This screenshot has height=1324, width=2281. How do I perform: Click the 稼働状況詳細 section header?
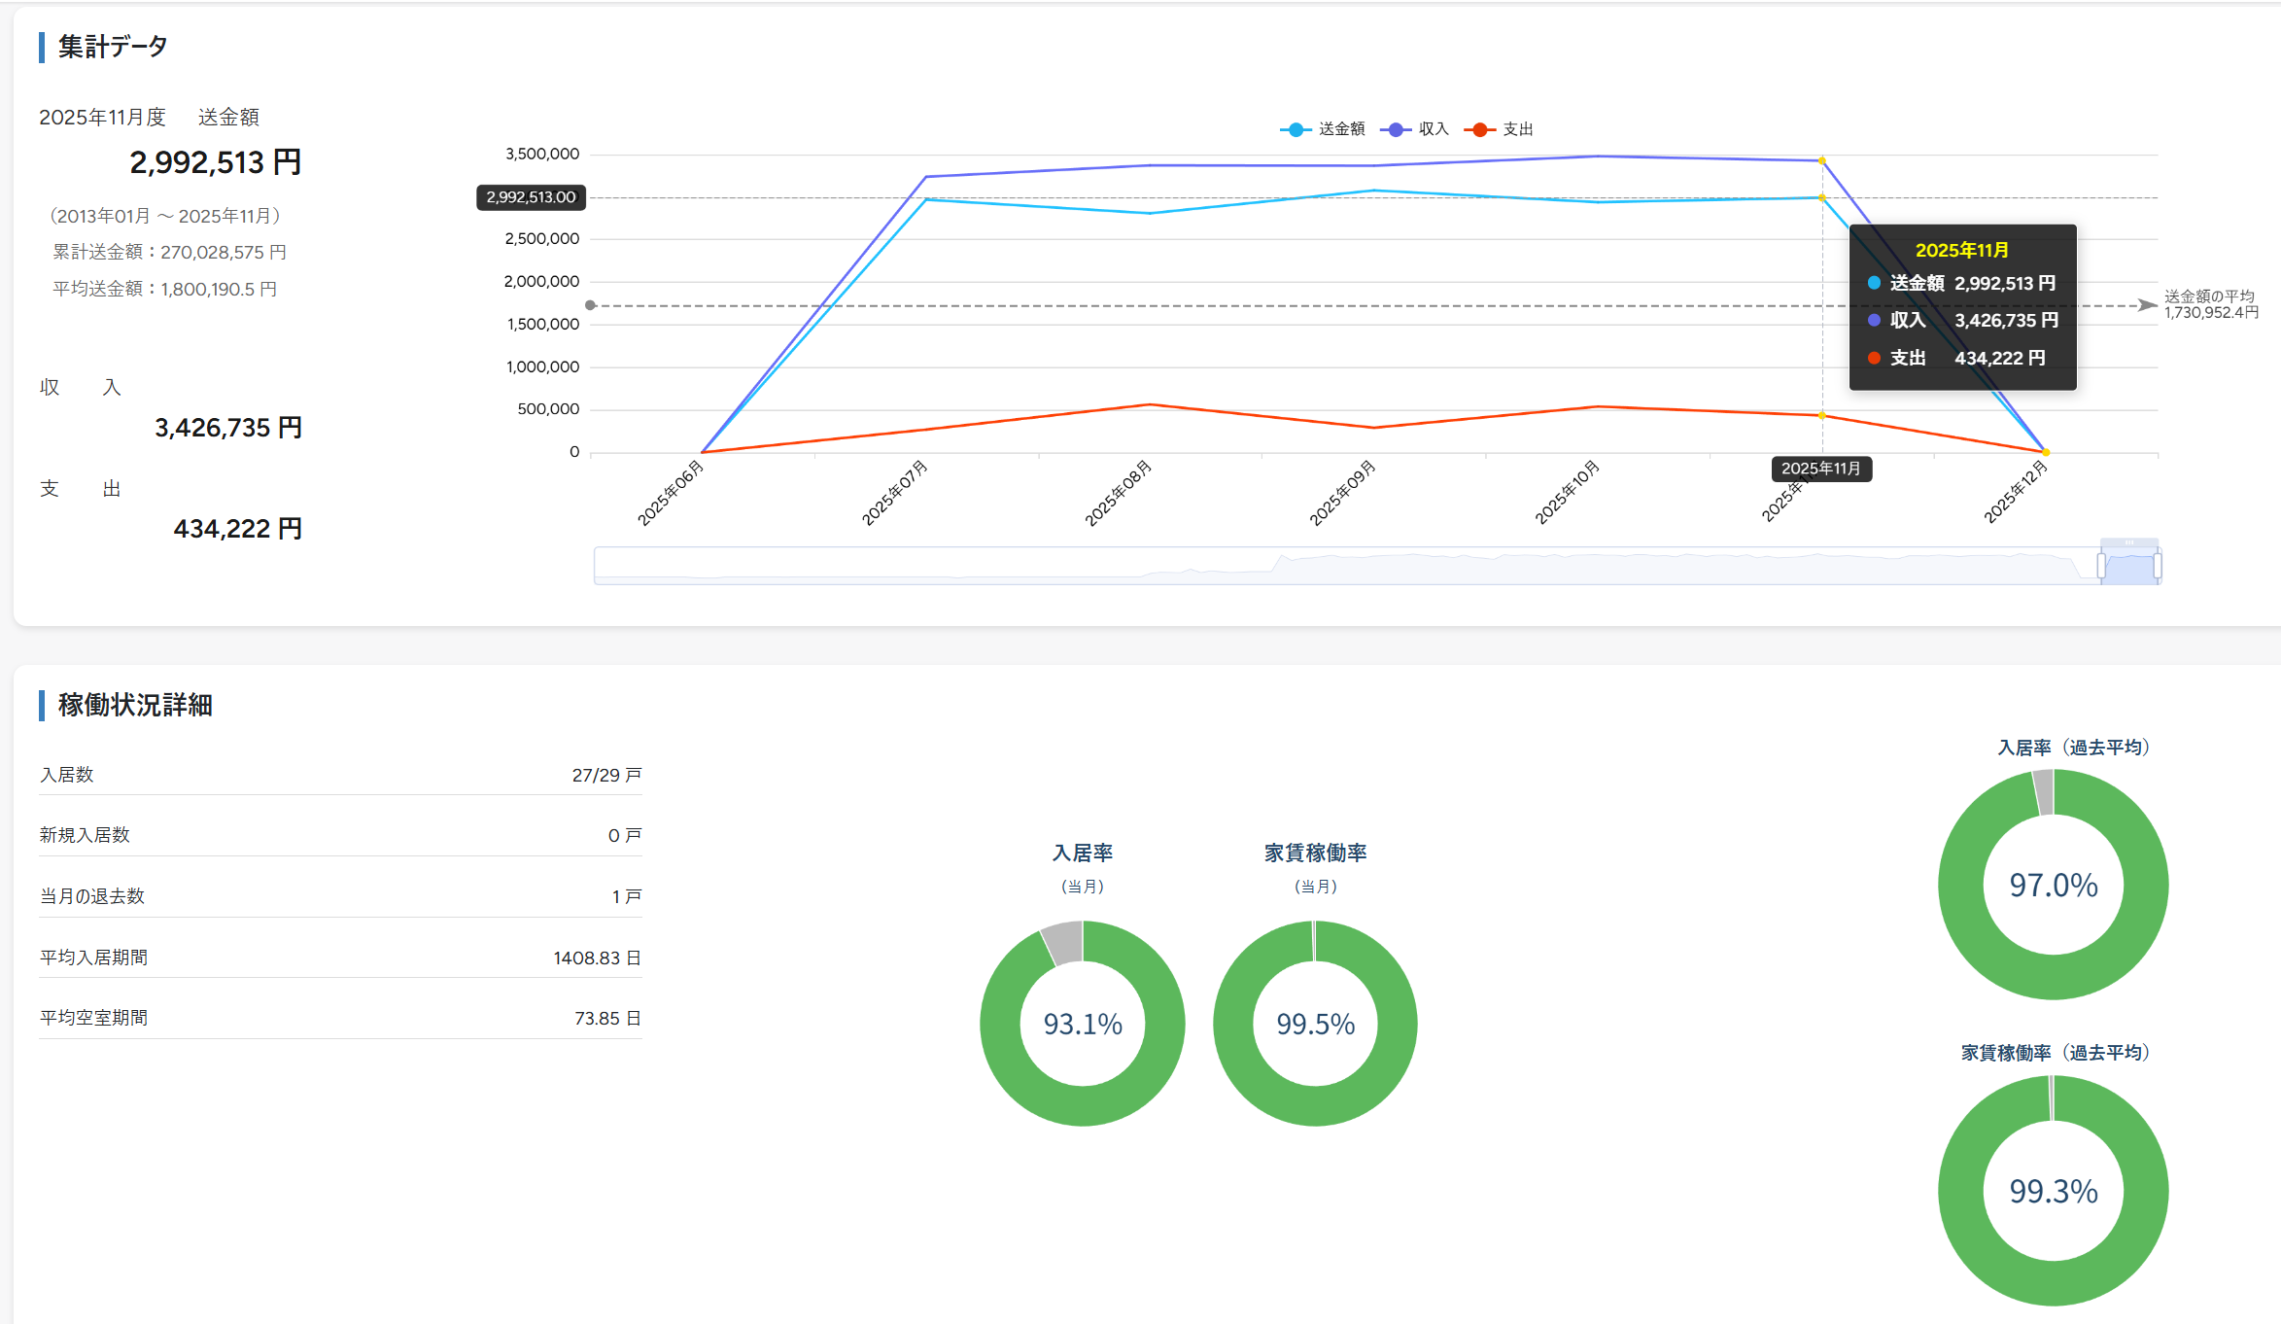136,706
